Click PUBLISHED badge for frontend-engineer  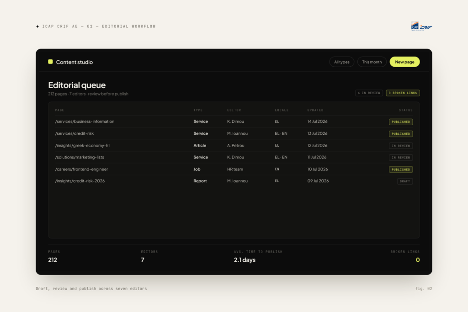coord(401,169)
